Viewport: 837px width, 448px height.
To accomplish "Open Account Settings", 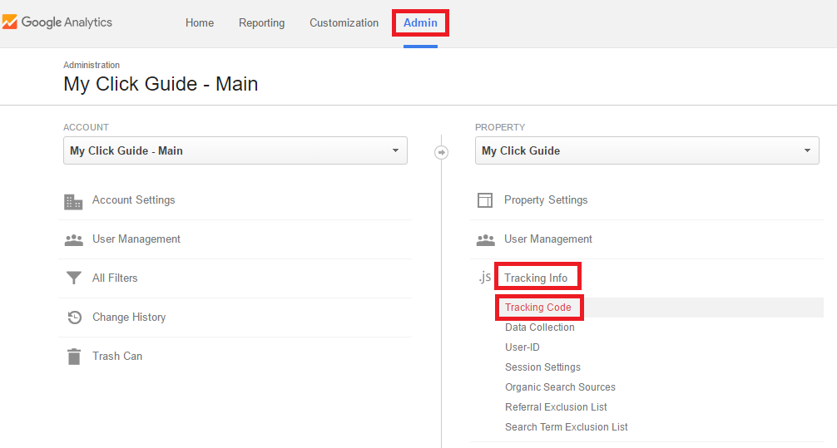I will point(133,200).
